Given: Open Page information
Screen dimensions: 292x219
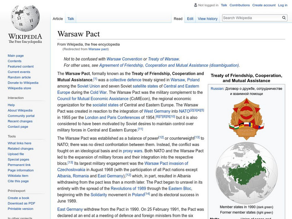Looking at the screenshot, I should (x=21, y=170).
